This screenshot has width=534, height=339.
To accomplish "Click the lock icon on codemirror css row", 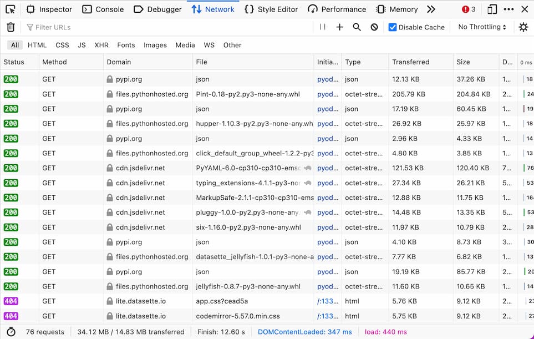I will click(110, 316).
